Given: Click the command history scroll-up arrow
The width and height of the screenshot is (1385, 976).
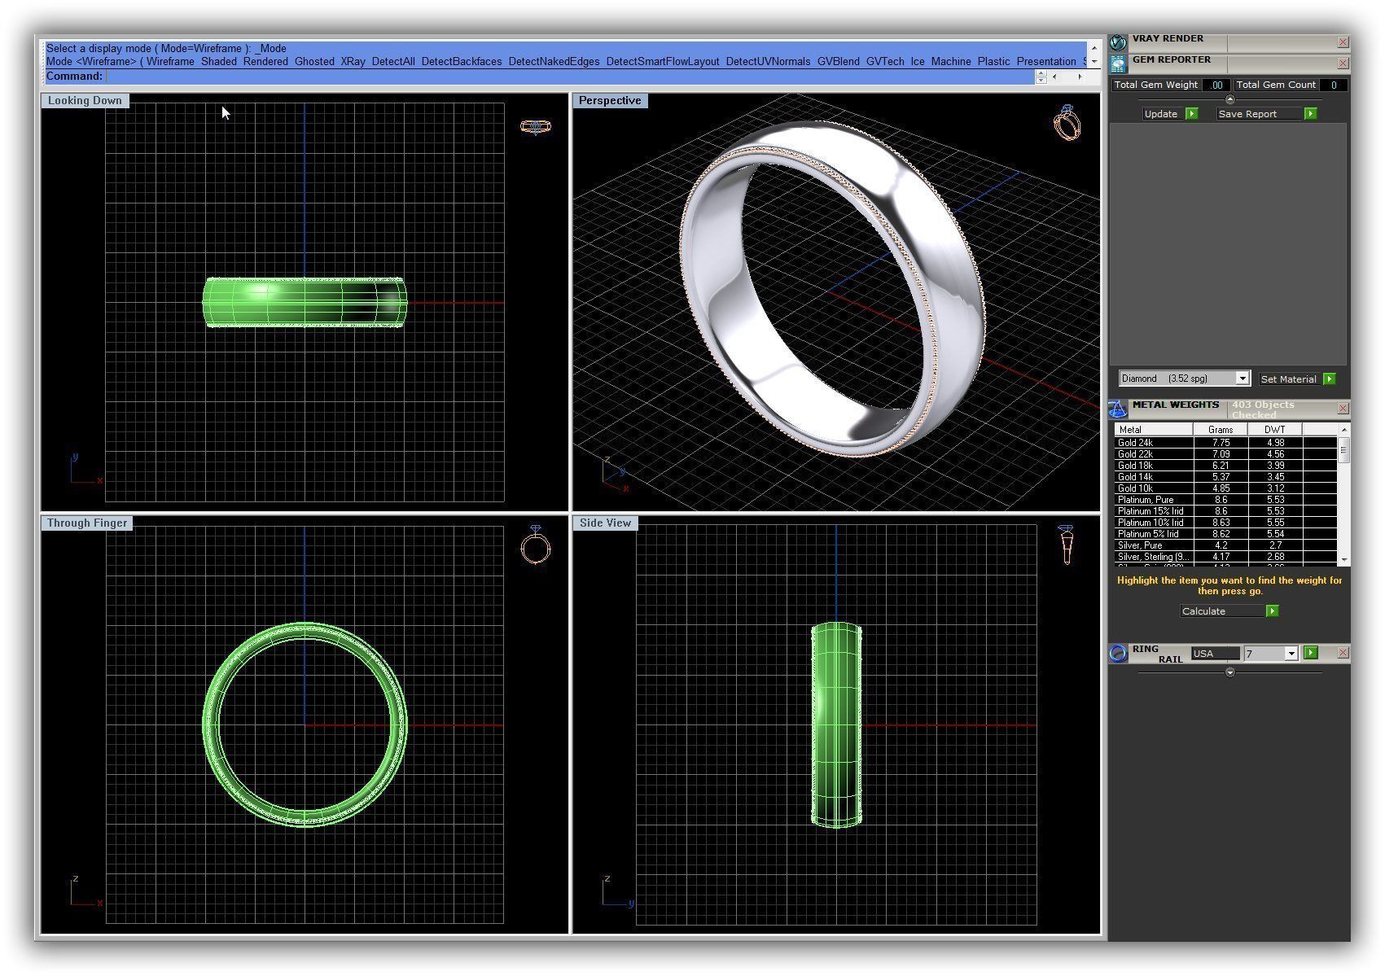Looking at the screenshot, I should pyautogui.click(x=1094, y=48).
